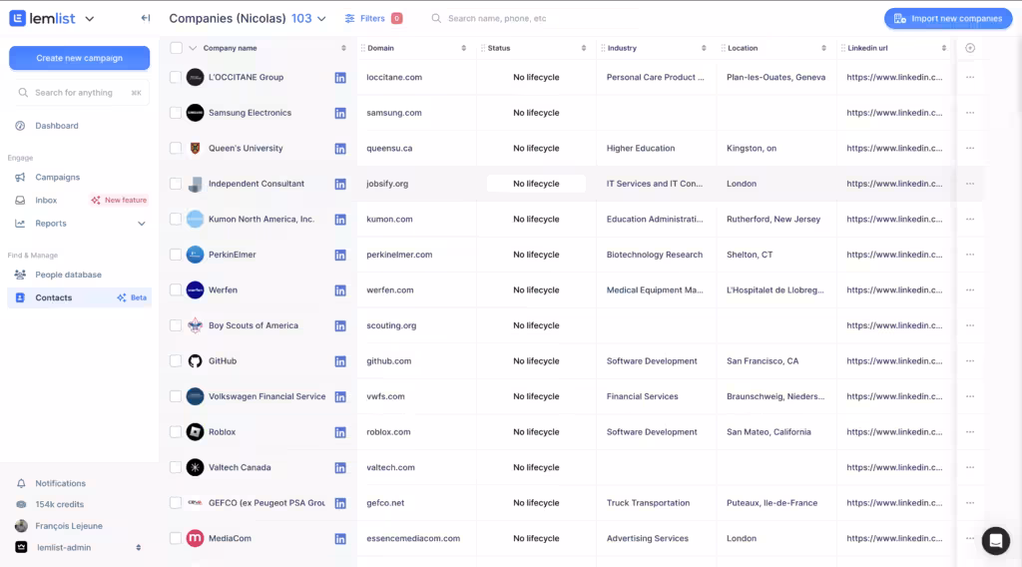This screenshot has width=1022, height=567.
Task: Click Import new companies button
Action: tap(947, 18)
